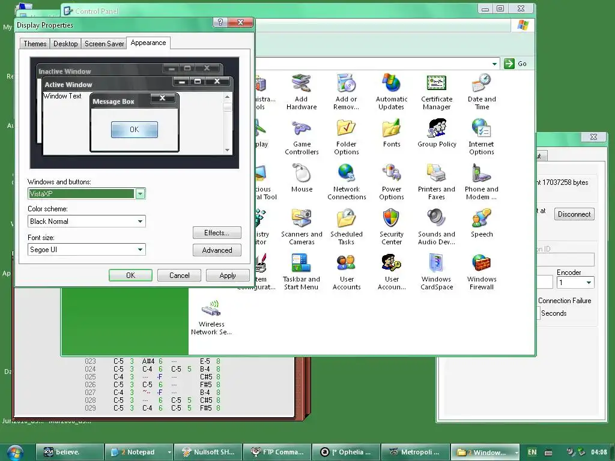
Task: Click the Inactive Window preview title
Action: [65, 71]
